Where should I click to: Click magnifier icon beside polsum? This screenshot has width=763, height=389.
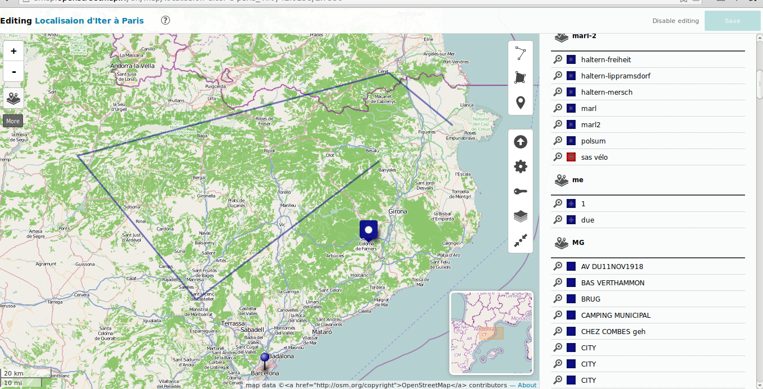[558, 141]
